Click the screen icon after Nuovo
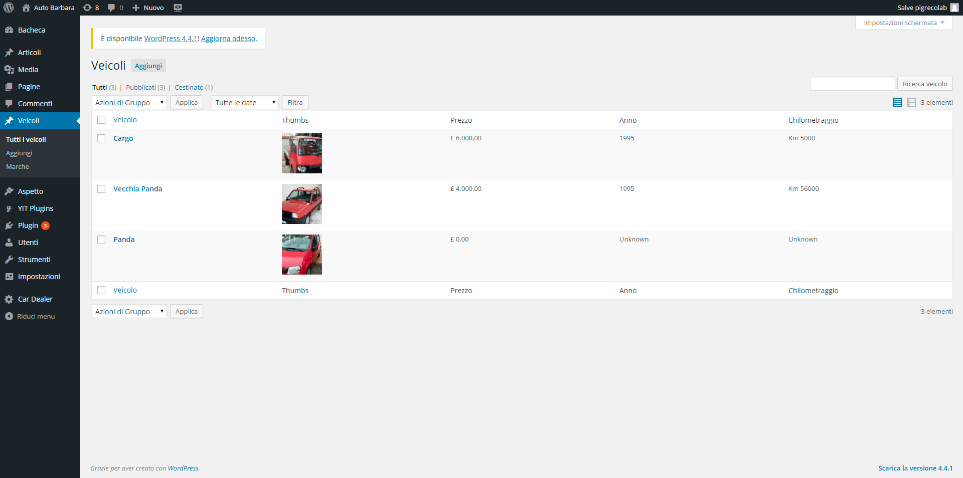The width and height of the screenshot is (963, 478). click(x=178, y=8)
